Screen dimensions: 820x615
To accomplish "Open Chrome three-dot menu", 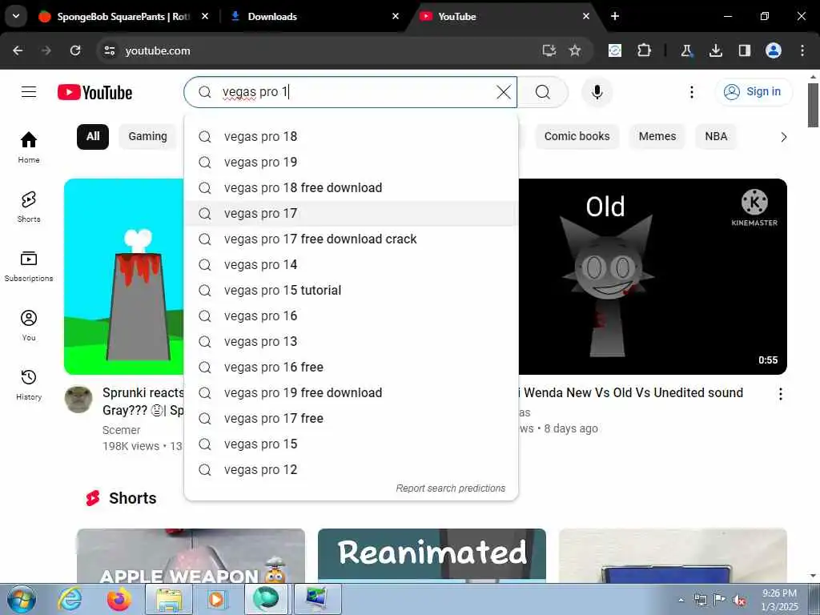I will click(802, 50).
